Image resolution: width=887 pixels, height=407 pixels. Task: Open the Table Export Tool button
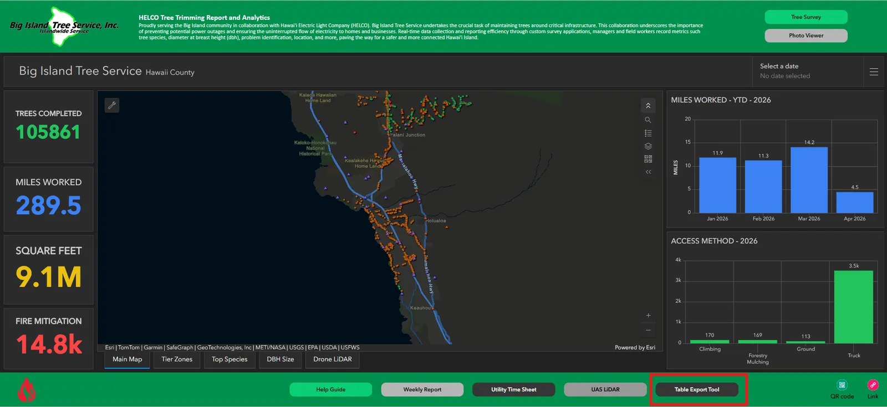tap(697, 390)
